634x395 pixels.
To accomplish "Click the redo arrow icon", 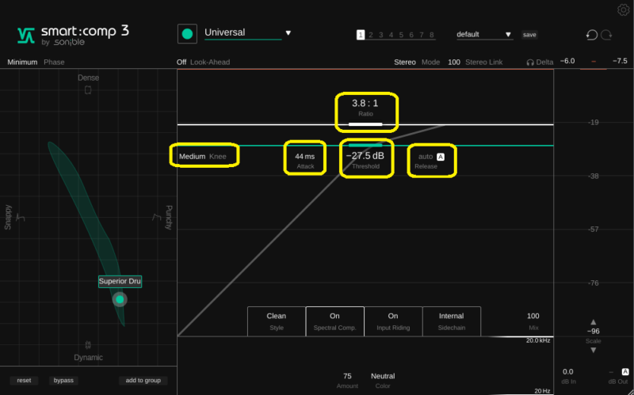I will (x=607, y=35).
